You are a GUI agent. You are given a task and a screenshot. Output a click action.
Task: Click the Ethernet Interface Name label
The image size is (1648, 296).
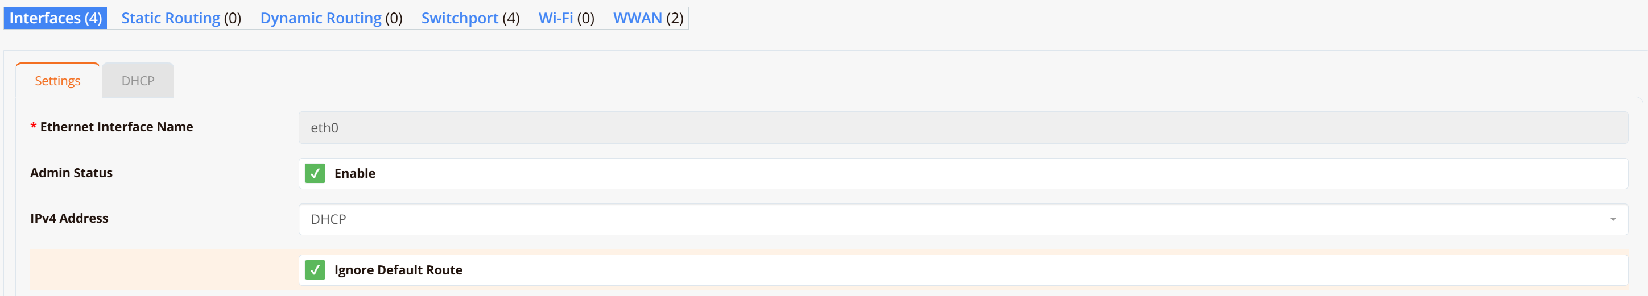click(x=117, y=127)
